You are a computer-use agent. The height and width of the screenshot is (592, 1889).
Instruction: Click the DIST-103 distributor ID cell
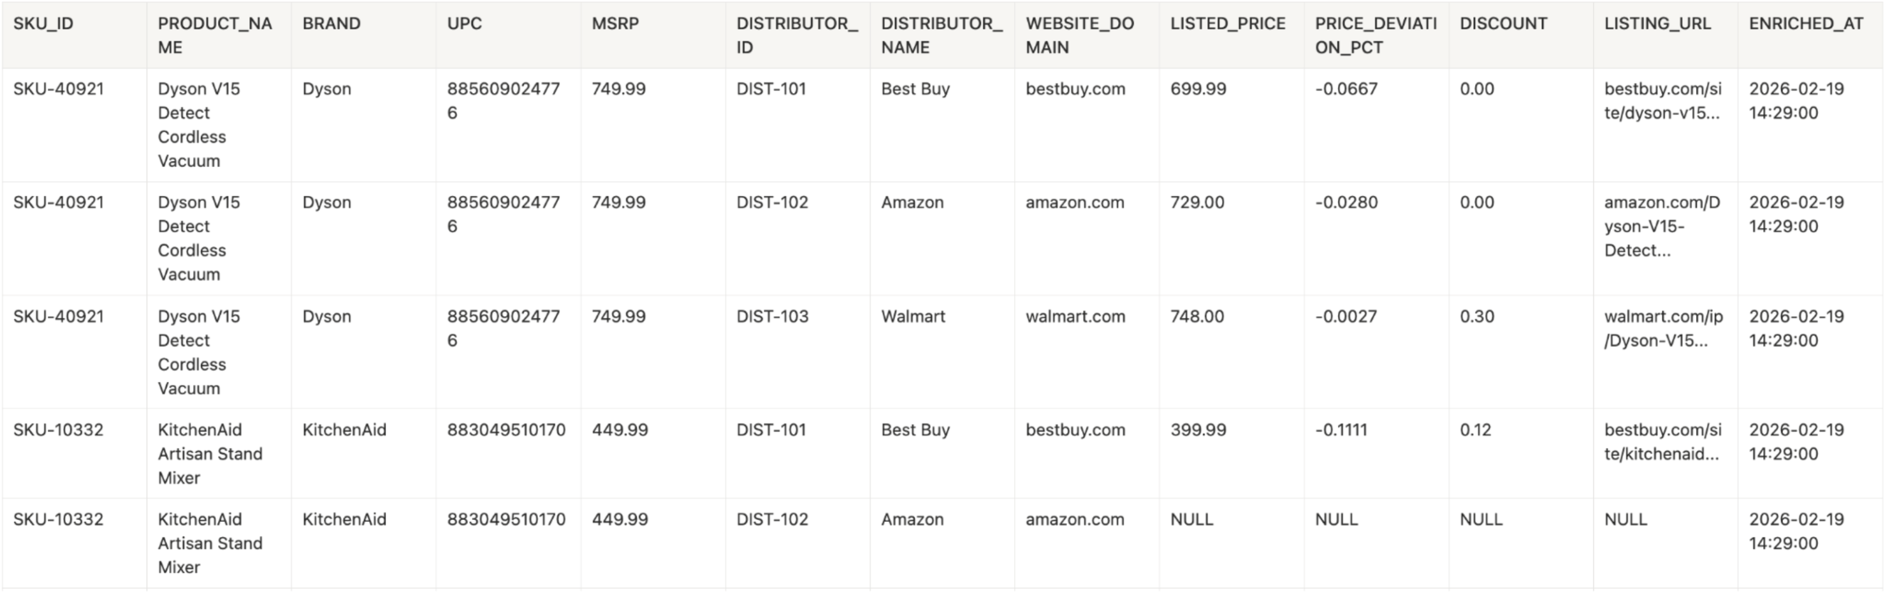click(x=772, y=317)
